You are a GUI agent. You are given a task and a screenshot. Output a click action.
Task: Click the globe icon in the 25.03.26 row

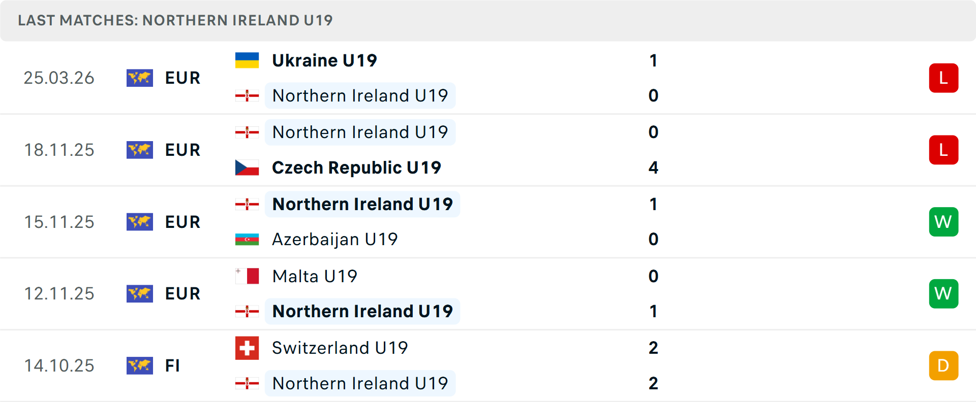140,78
